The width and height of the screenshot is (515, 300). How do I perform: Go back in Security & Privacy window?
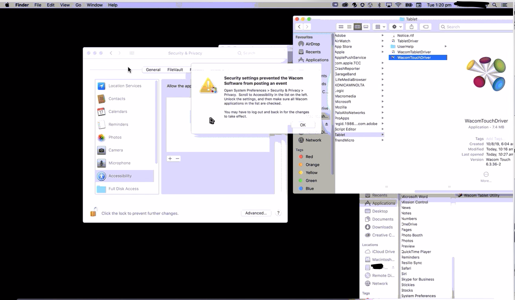(x=111, y=53)
